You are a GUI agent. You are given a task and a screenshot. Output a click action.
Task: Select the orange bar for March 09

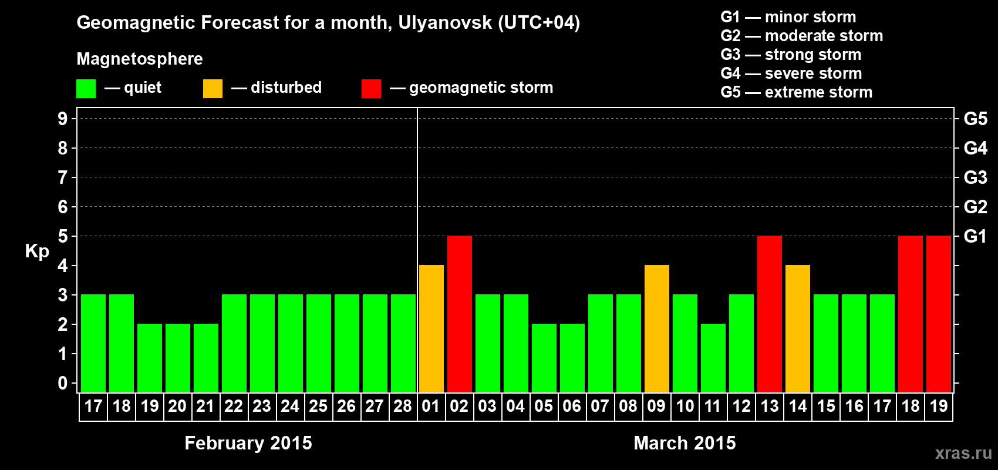[657, 328]
